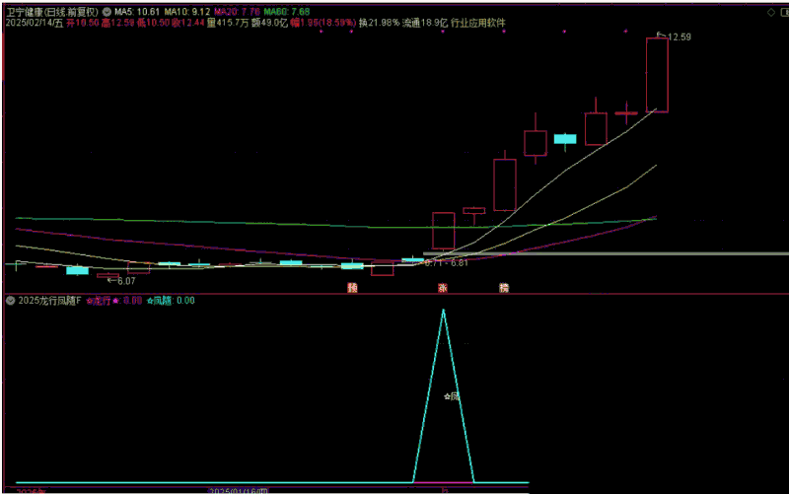789x494 pixels.
Task: Click the circle icon before 2025龙行凤随F indicator
Action: (10, 301)
